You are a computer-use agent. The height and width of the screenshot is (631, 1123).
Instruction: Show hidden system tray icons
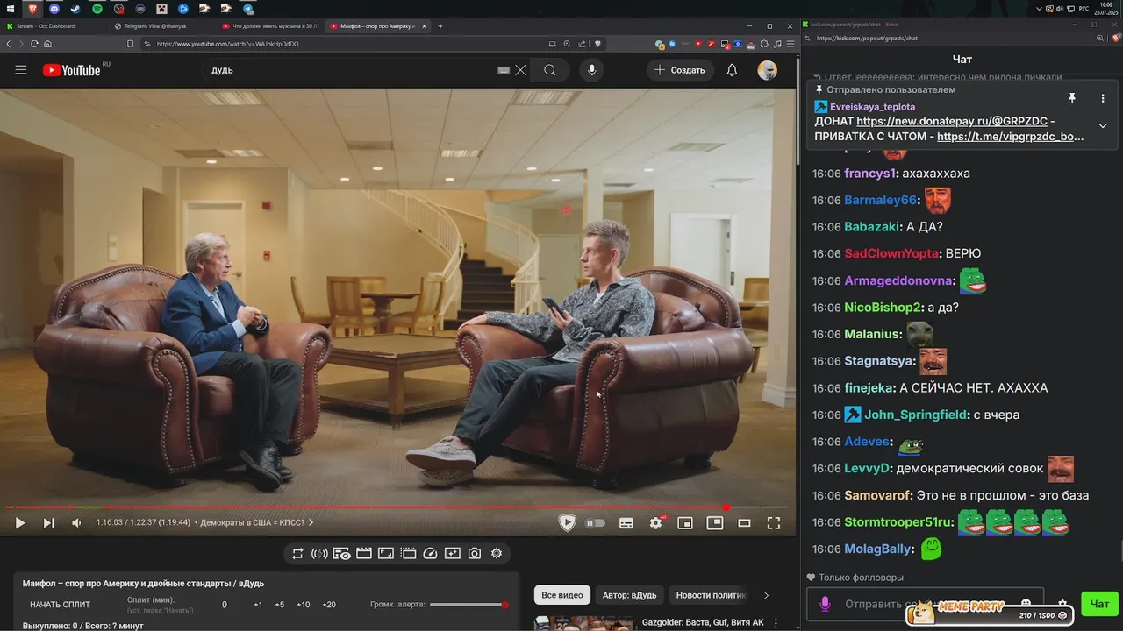pyautogui.click(x=1038, y=8)
